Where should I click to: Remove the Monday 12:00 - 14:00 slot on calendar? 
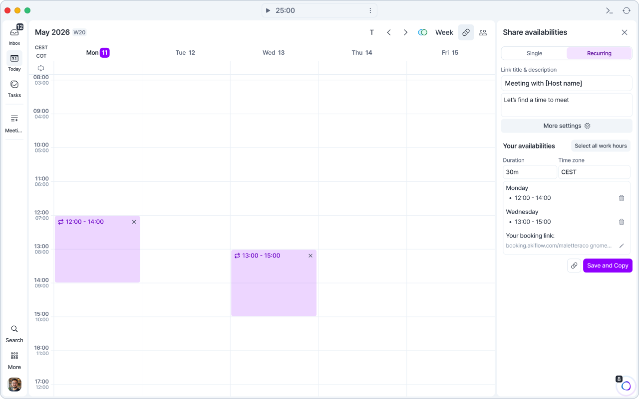click(134, 222)
